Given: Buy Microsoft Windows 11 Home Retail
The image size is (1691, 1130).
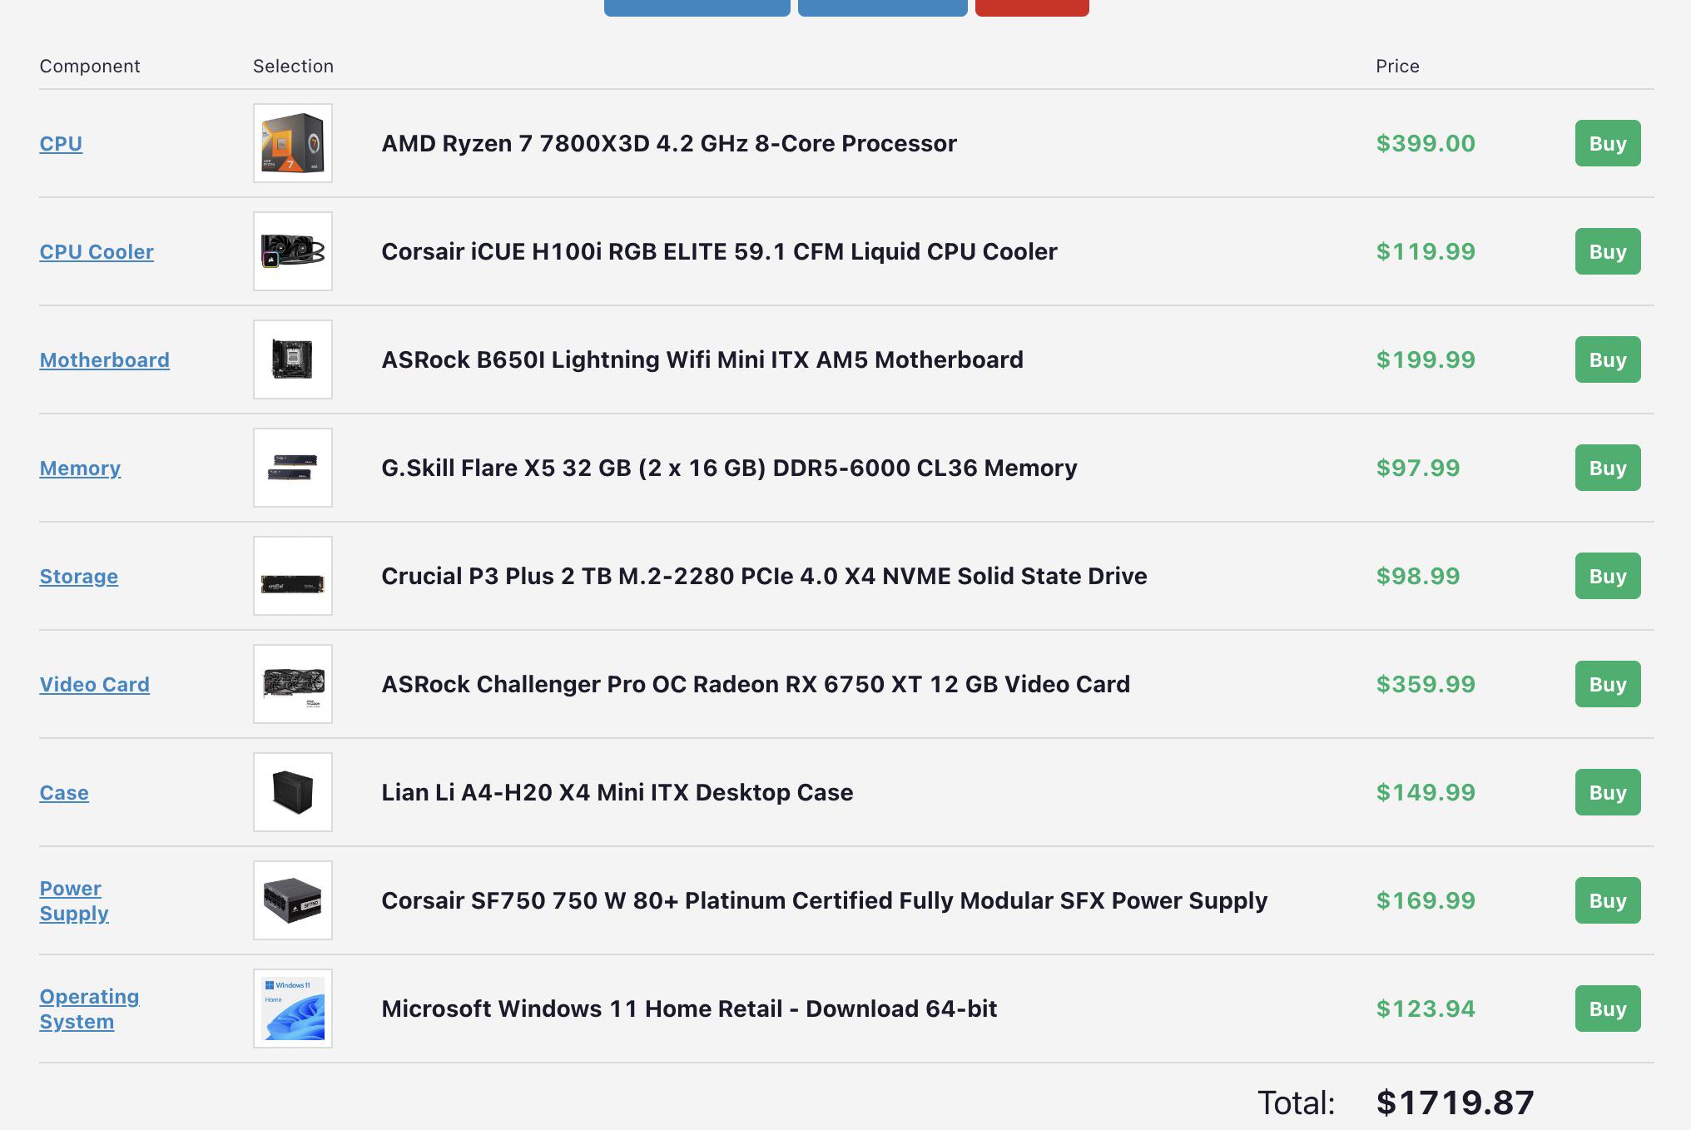Looking at the screenshot, I should (1608, 1009).
